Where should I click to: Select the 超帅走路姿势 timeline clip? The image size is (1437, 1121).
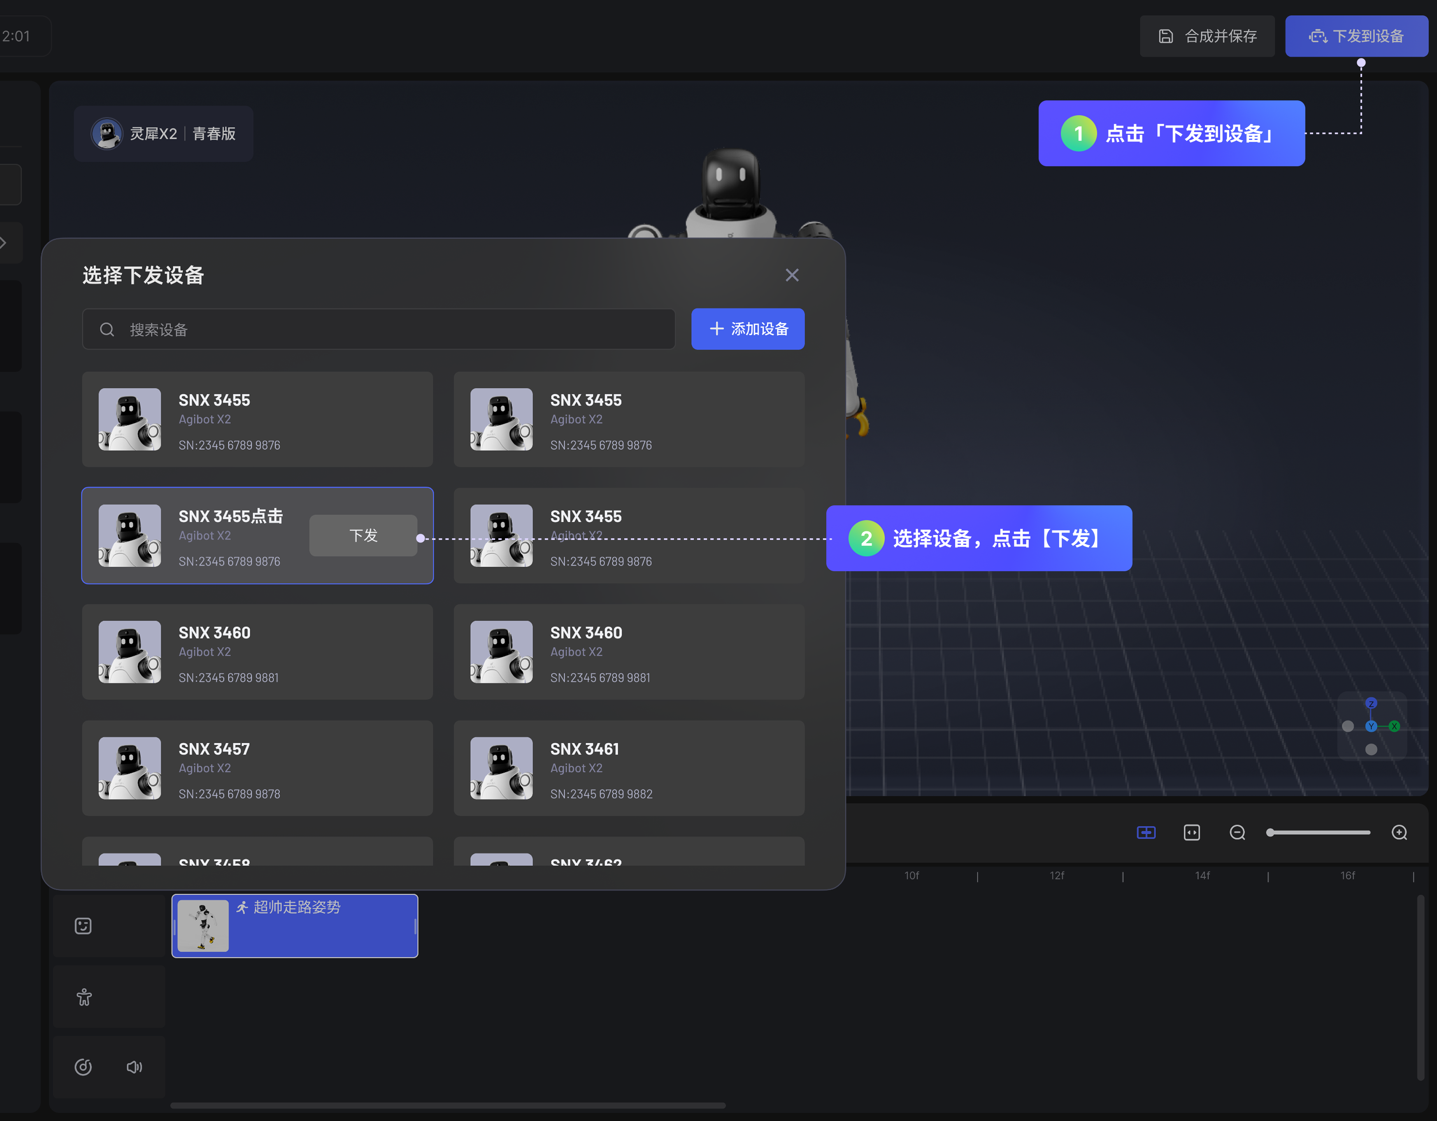(x=294, y=926)
